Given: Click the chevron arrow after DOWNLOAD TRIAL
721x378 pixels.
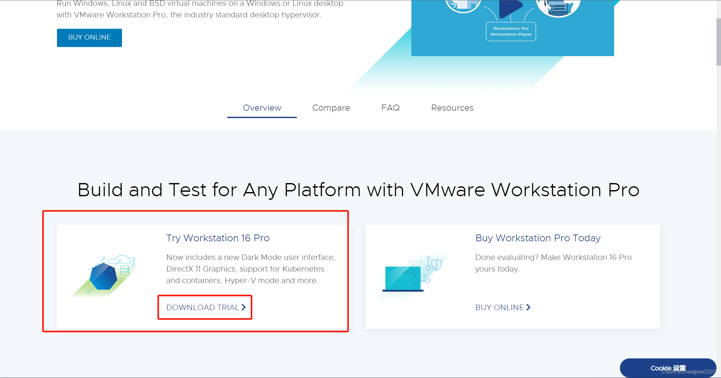Looking at the screenshot, I should [x=244, y=308].
